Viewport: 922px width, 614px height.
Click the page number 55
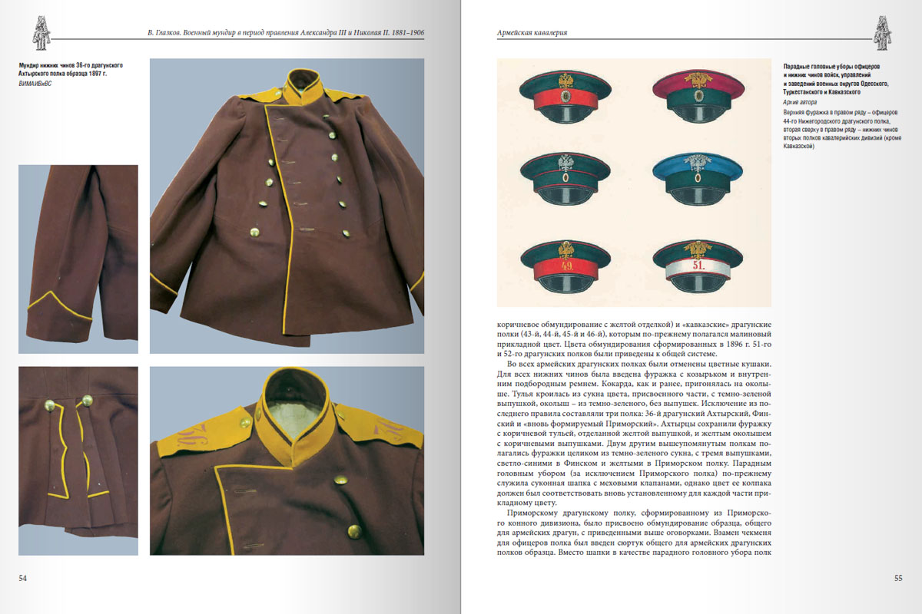coord(897,578)
